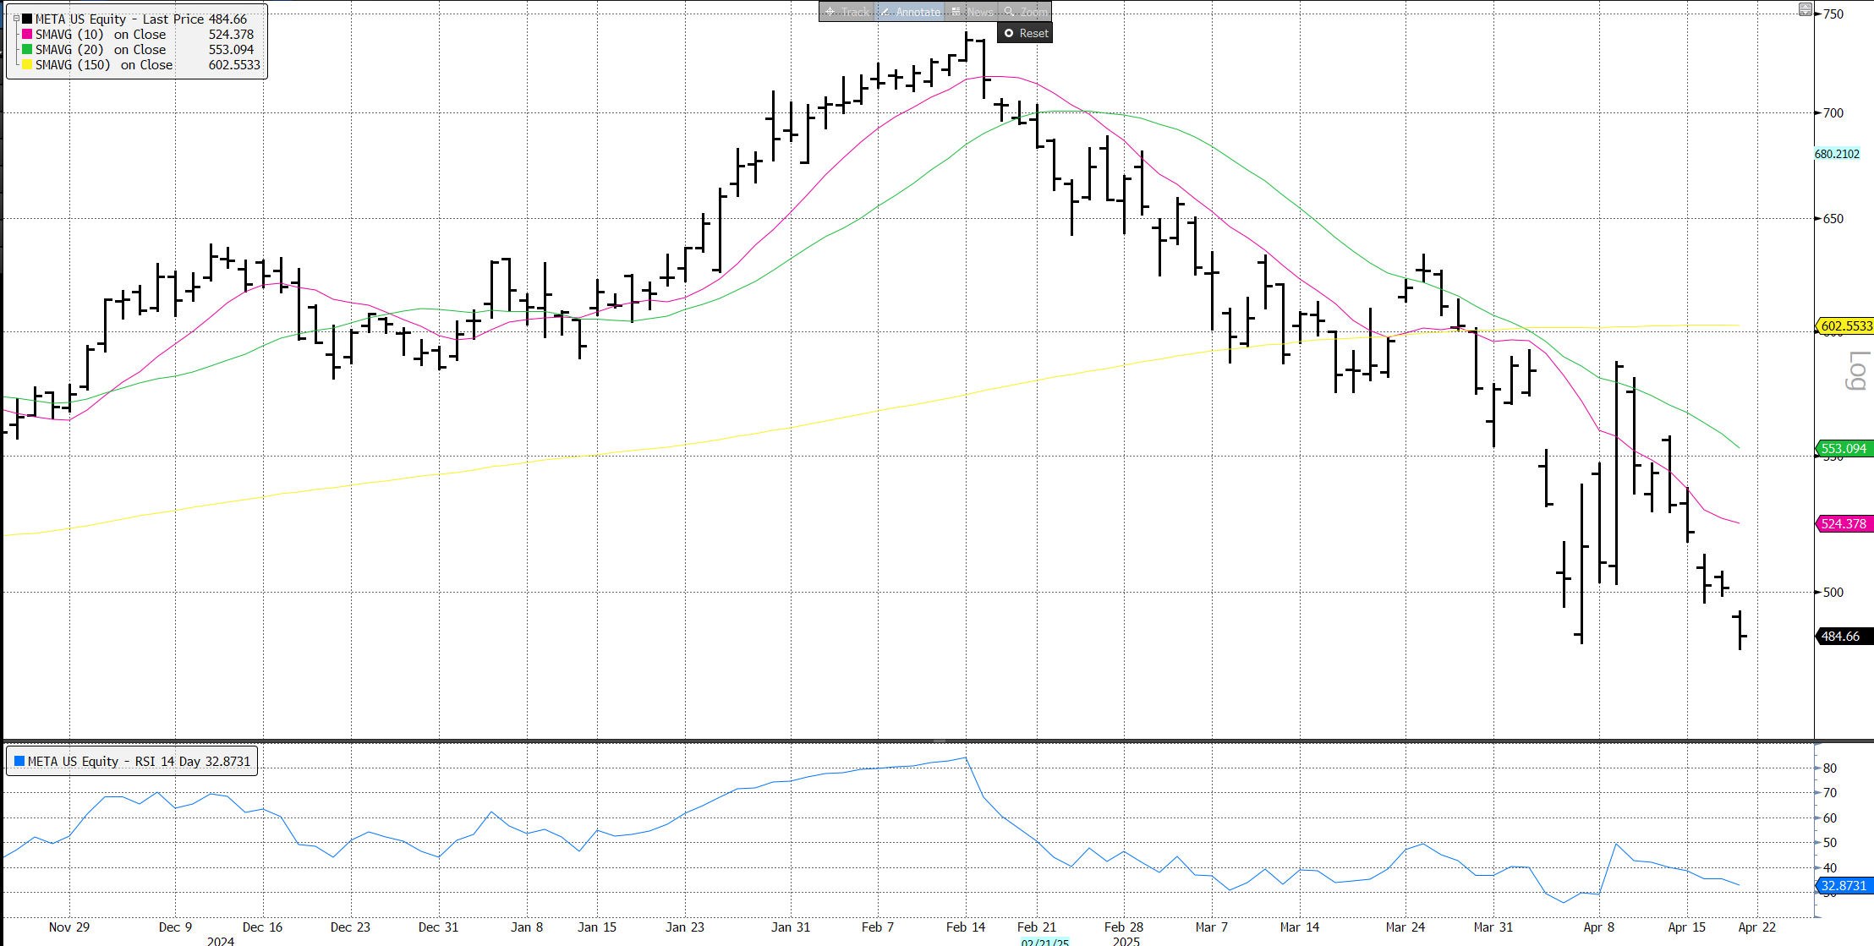Select the Annotate pencil tool
The width and height of the screenshot is (1874, 946).
pos(885,12)
